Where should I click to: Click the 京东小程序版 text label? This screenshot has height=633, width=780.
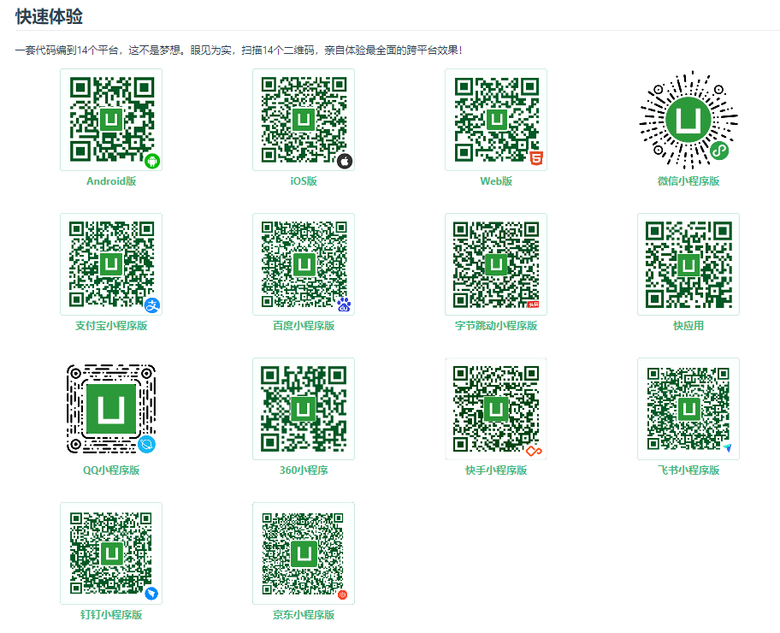(304, 614)
